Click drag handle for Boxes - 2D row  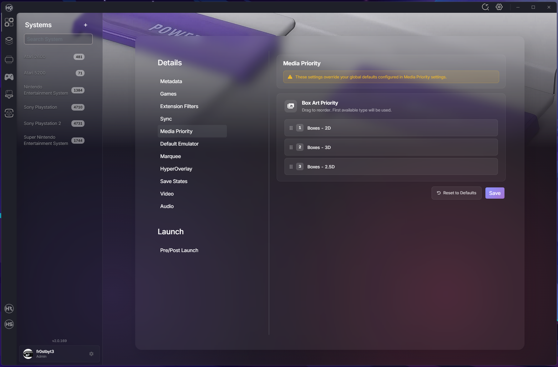click(291, 128)
